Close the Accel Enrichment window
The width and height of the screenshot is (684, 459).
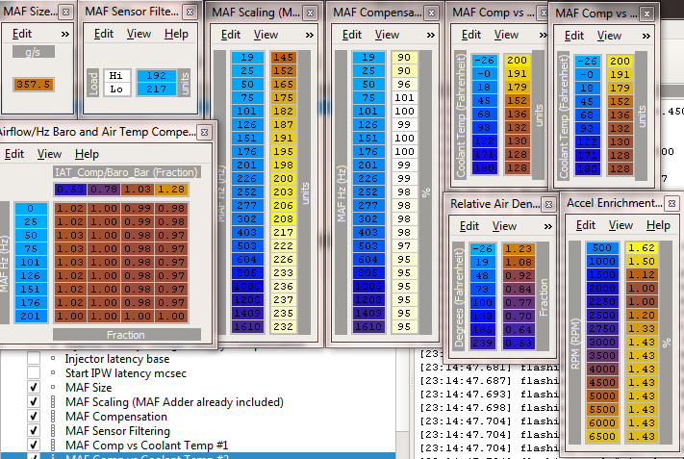click(x=671, y=203)
